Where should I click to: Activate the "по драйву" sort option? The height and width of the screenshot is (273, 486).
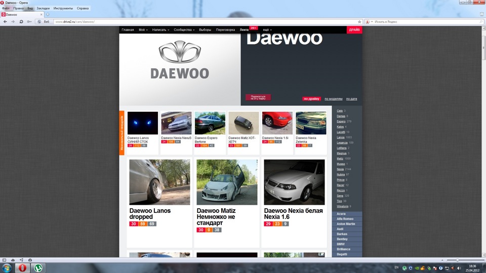click(311, 99)
